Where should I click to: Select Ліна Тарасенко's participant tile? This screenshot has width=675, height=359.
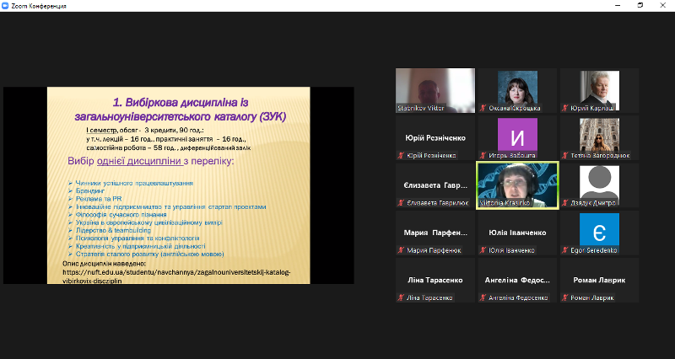tap(435, 280)
